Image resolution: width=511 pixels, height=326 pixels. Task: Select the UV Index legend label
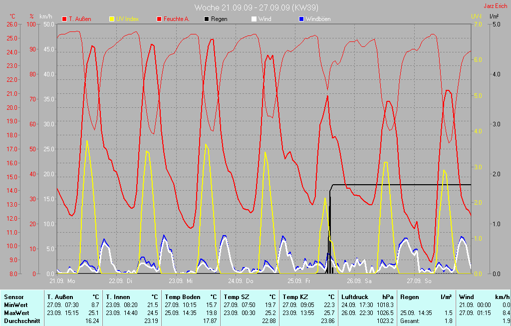(x=127, y=19)
